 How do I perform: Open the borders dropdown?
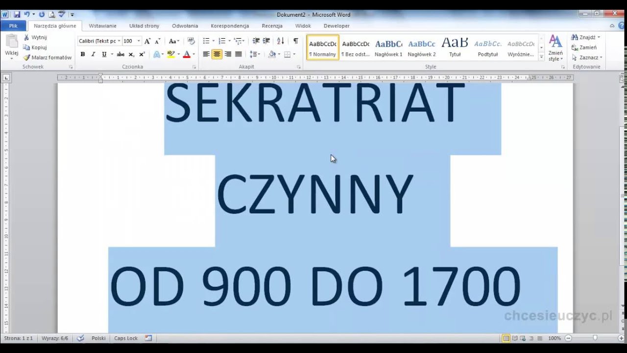point(294,54)
